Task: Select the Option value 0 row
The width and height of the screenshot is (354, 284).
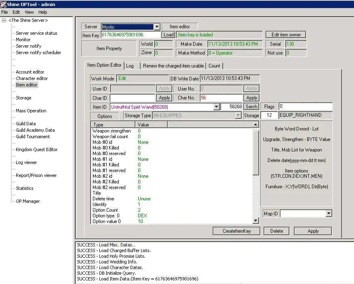Action: [x=172, y=221]
